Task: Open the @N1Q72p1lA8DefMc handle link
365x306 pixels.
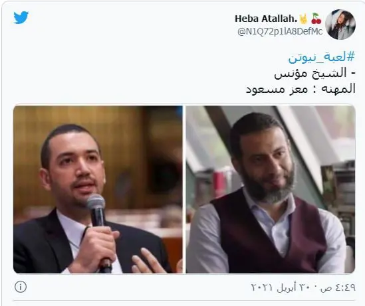Action: [x=280, y=31]
